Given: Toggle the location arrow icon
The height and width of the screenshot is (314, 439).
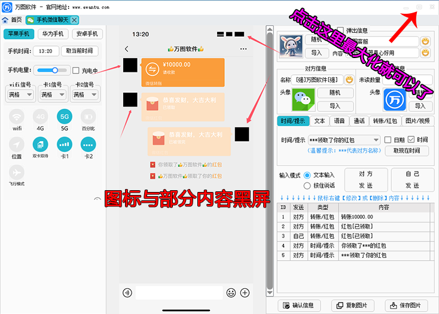Looking at the screenshot, I should coord(17,144).
